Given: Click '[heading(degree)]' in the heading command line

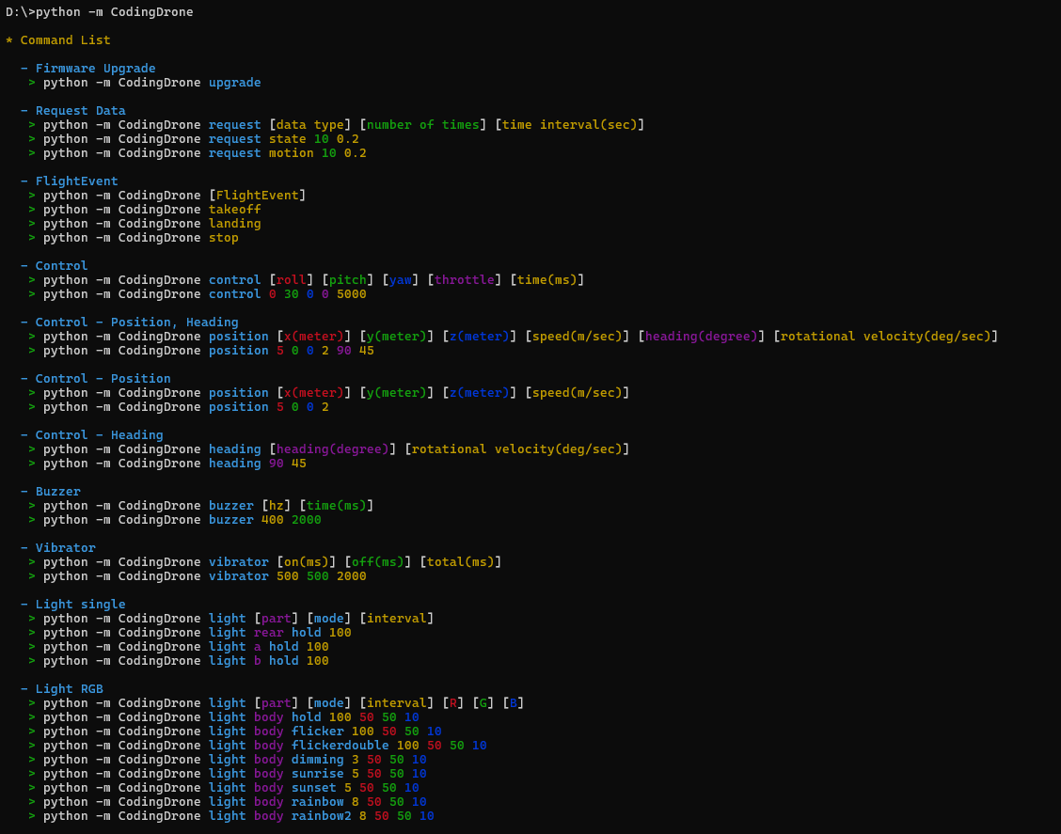Looking at the screenshot, I should point(332,449).
